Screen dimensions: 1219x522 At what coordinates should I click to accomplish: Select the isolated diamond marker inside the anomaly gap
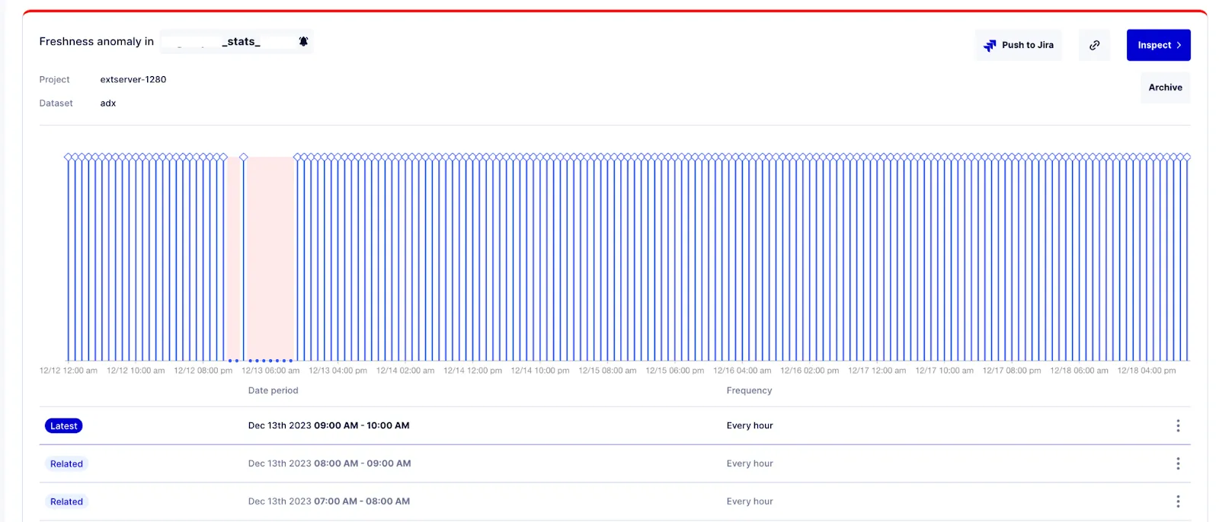pos(244,158)
